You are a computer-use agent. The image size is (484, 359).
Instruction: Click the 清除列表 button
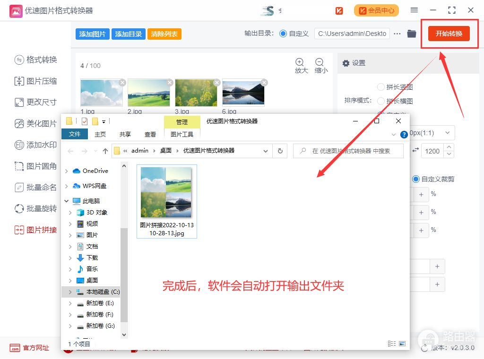tap(164, 34)
